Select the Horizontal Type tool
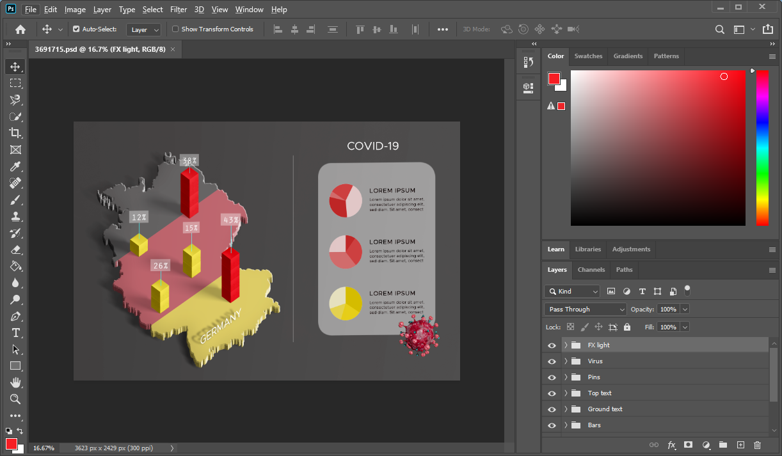The image size is (782, 456). point(15,333)
